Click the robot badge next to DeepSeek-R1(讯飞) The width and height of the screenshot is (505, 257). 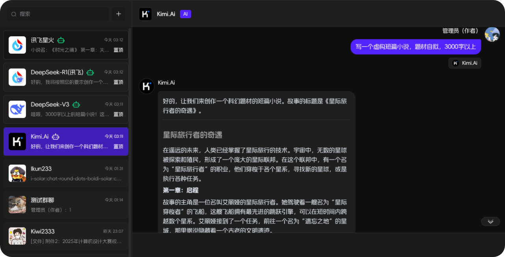[90, 72]
